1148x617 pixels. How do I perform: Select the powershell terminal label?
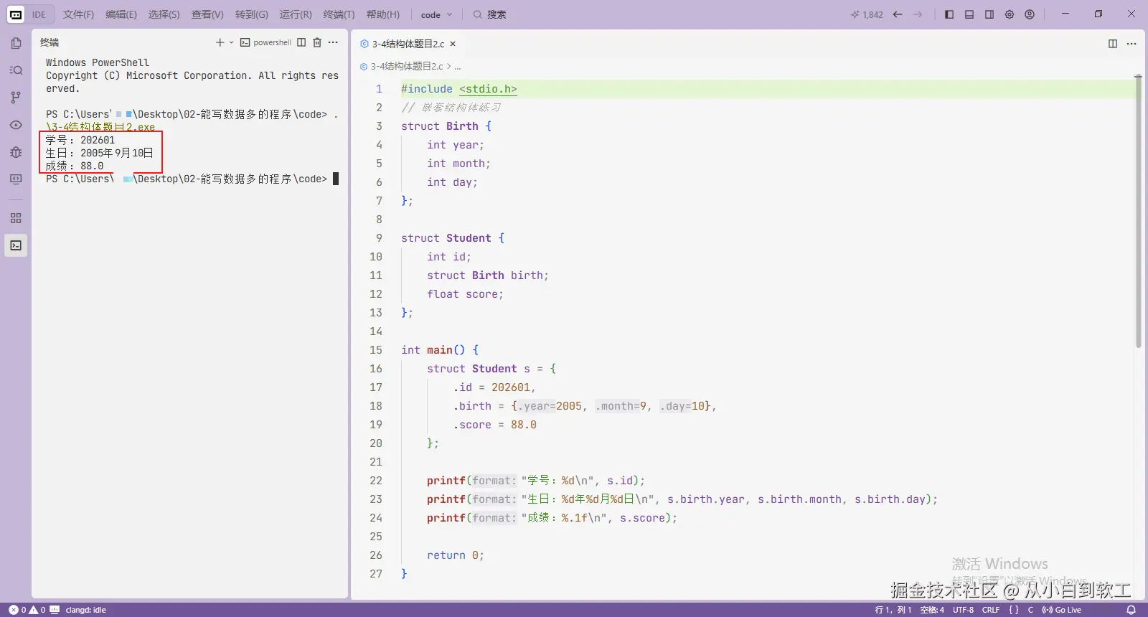coord(265,42)
